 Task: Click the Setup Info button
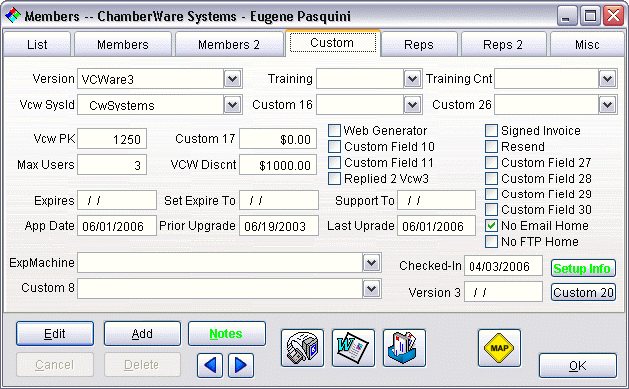583,268
